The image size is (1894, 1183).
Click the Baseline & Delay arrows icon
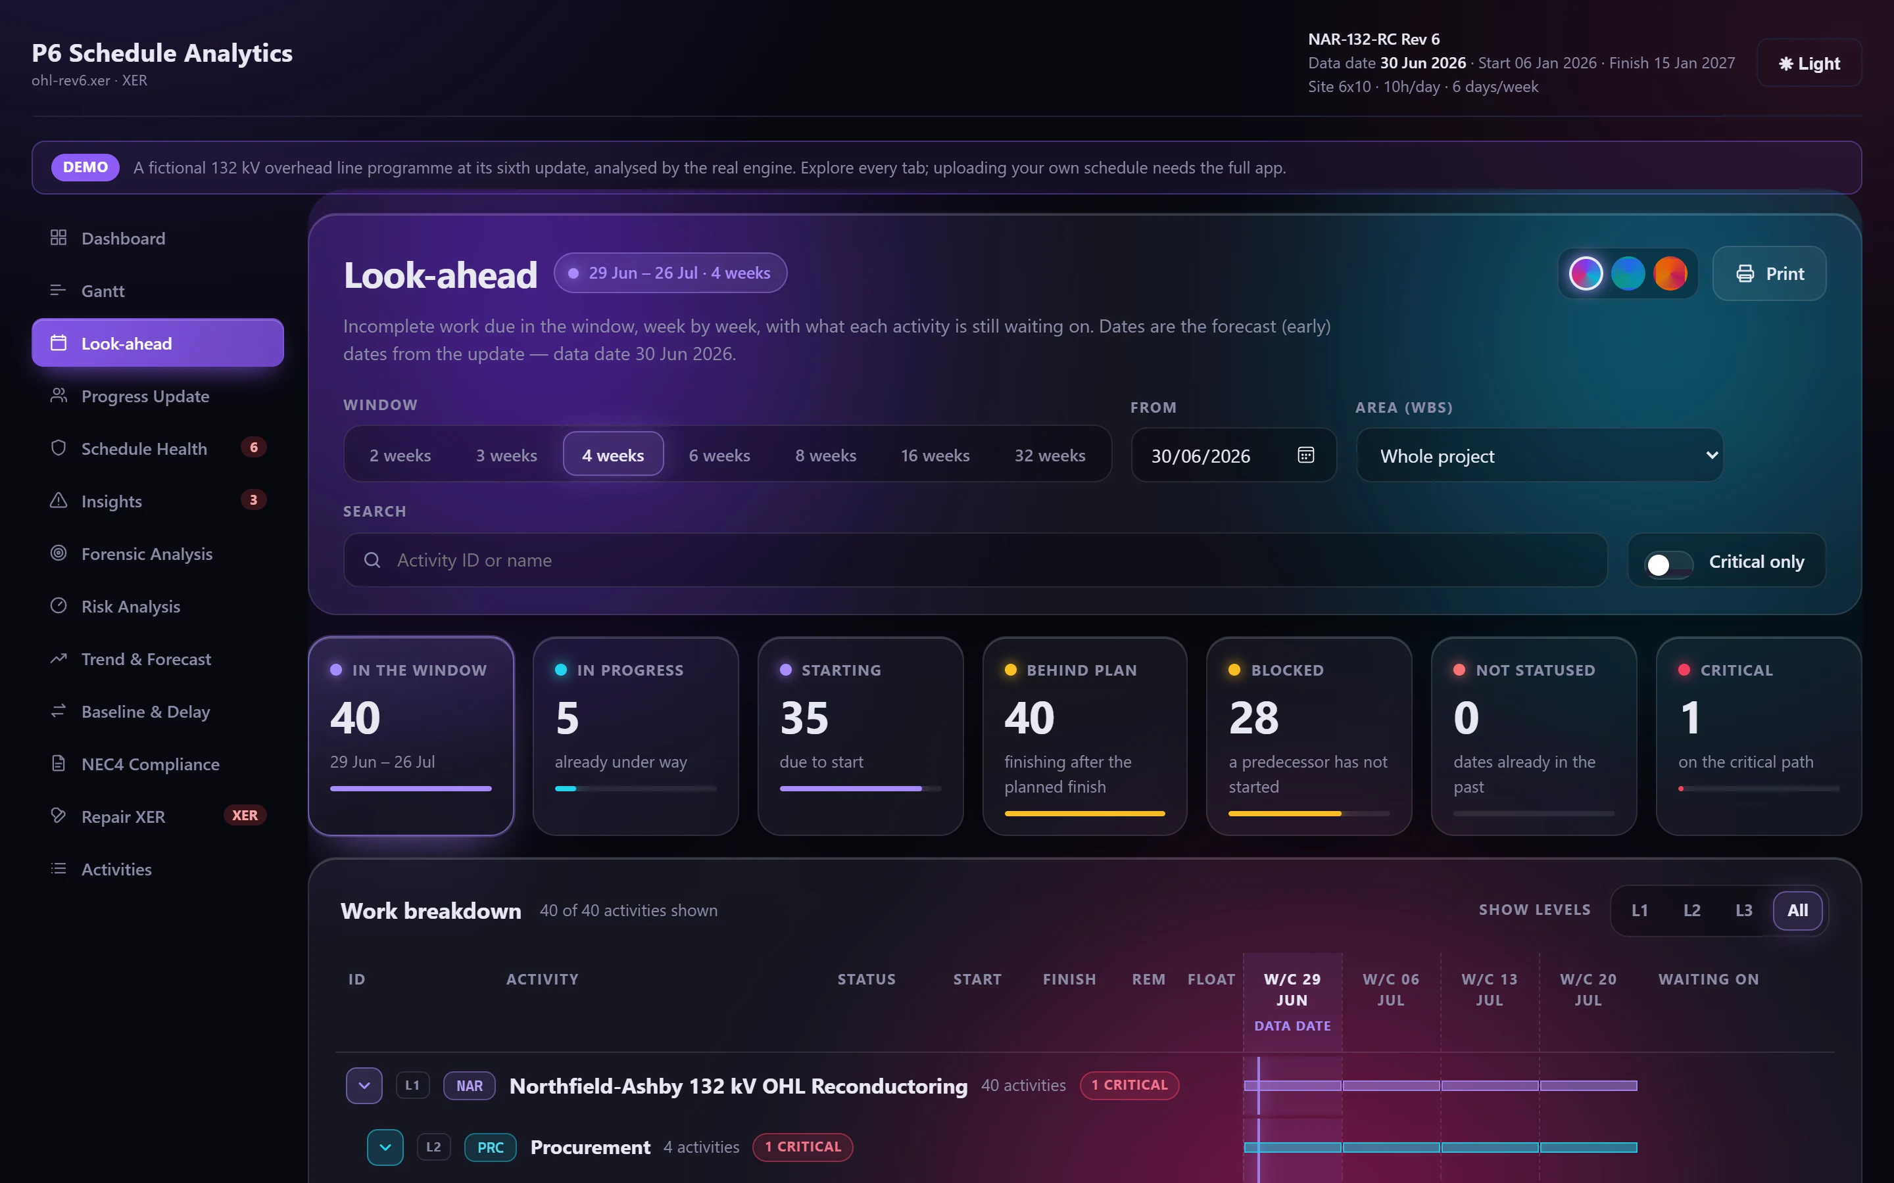click(58, 710)
